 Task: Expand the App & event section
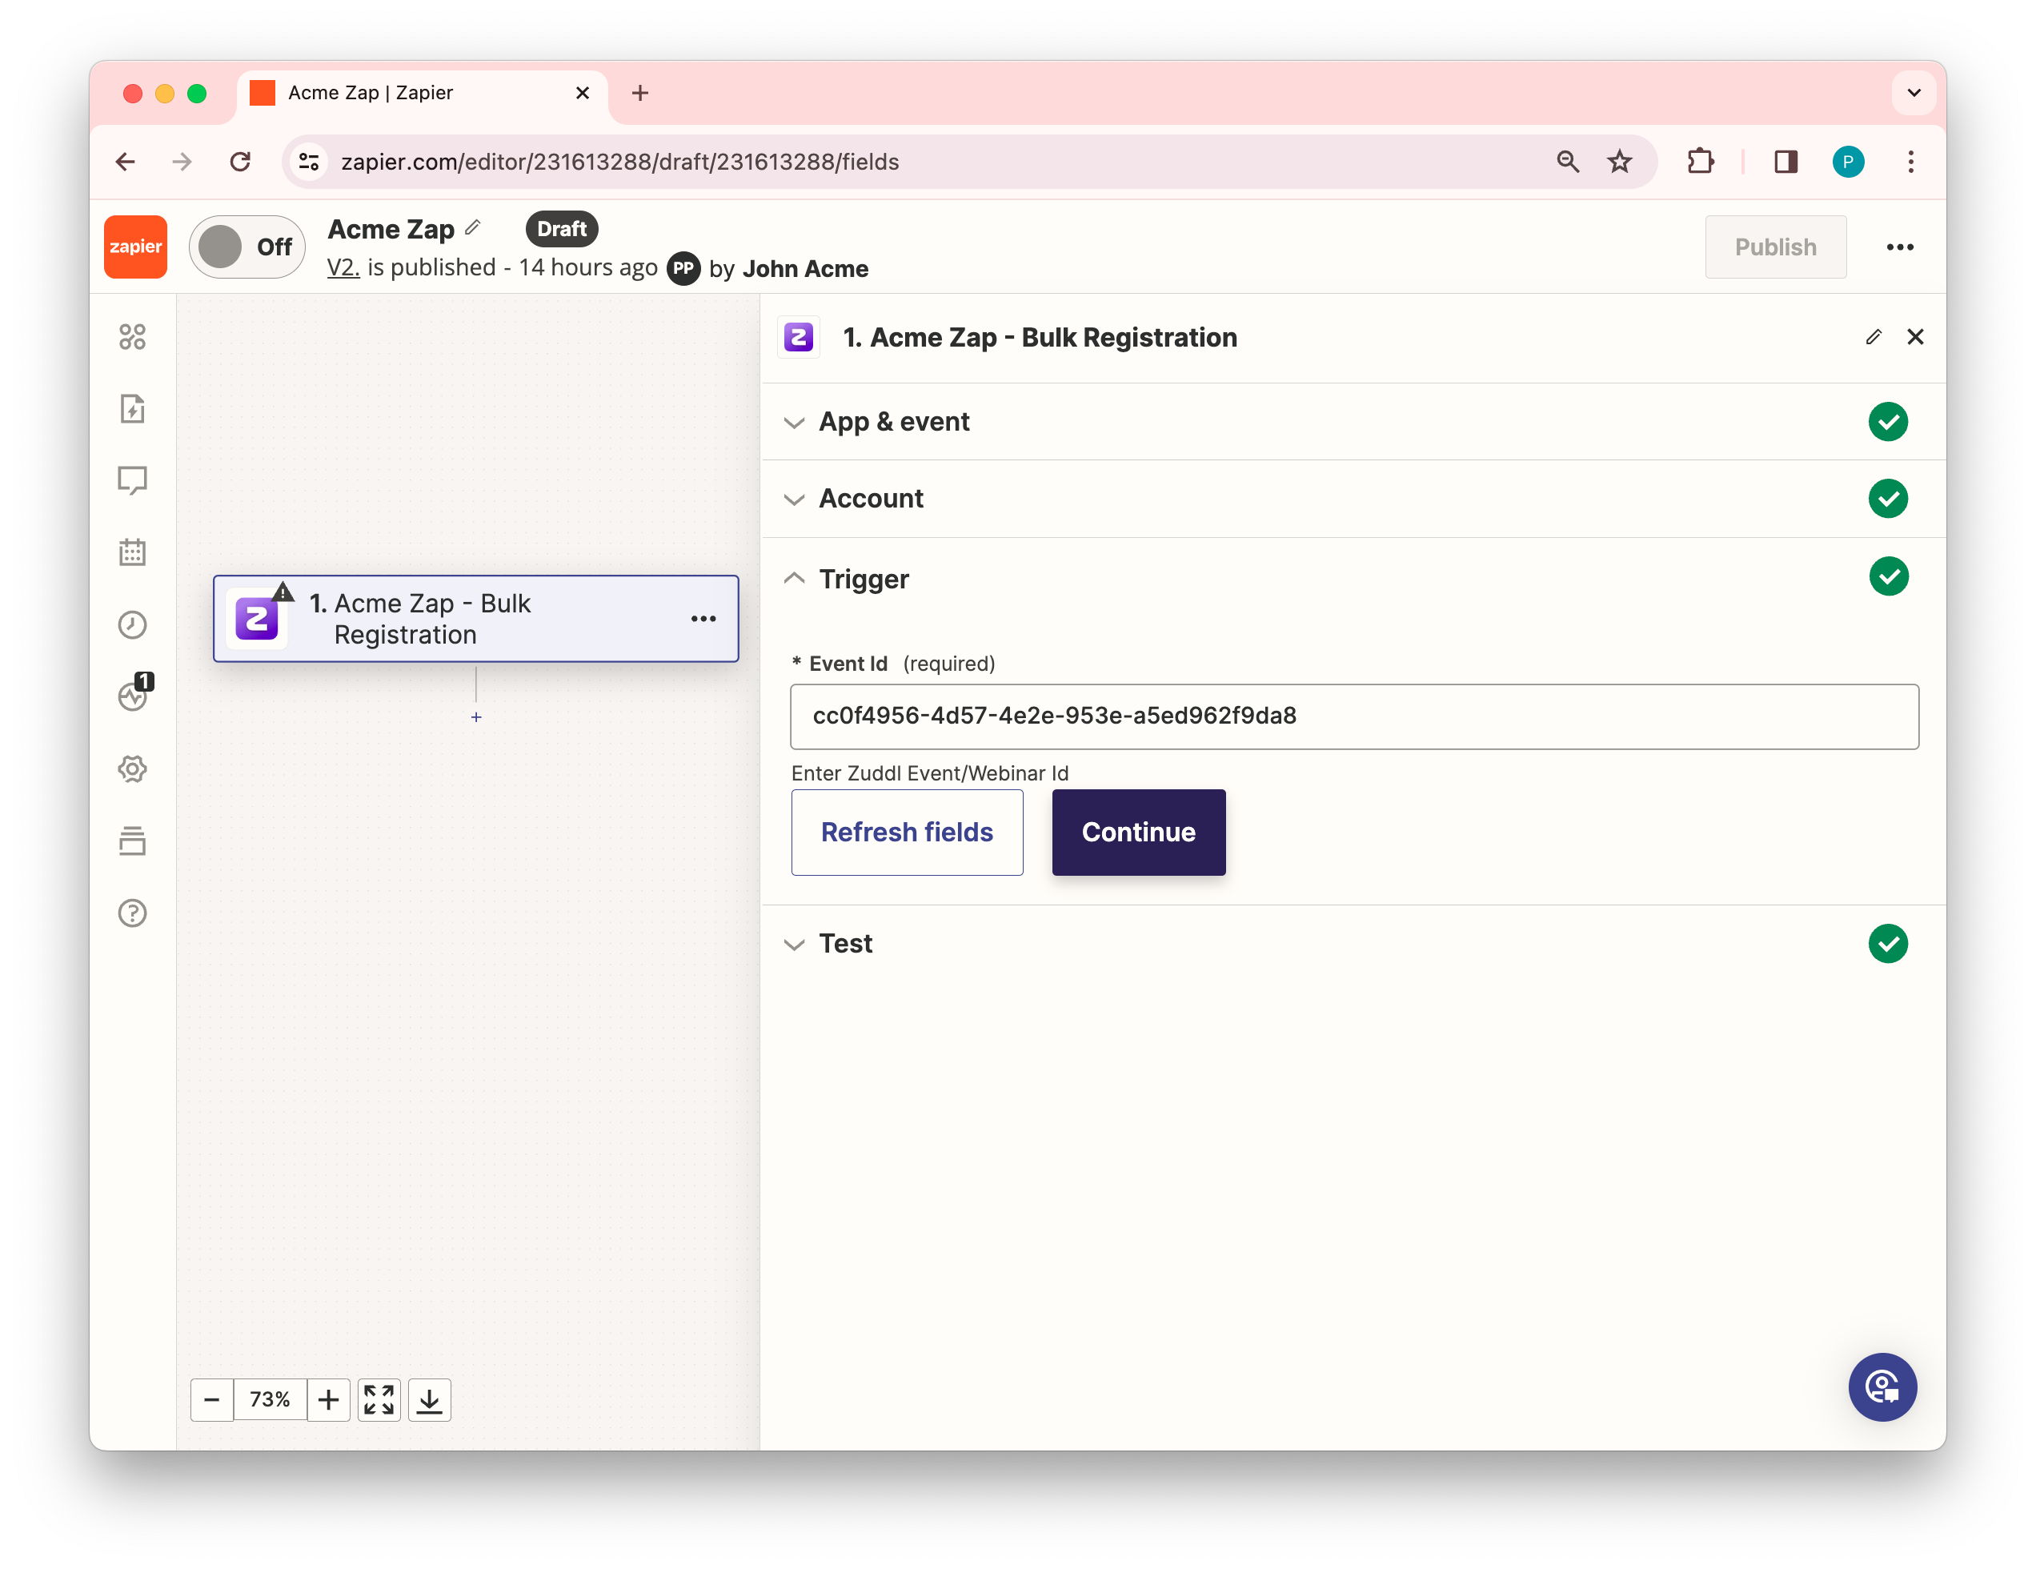coord(894,423)
